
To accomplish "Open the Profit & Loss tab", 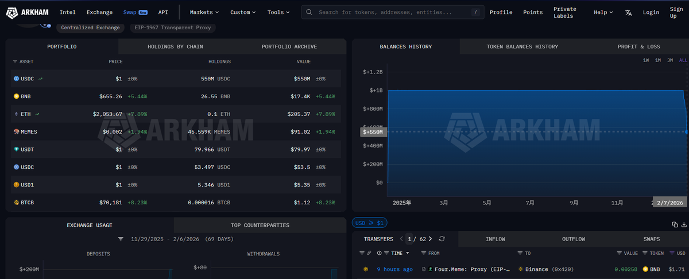I will click(x=638, y=46).
